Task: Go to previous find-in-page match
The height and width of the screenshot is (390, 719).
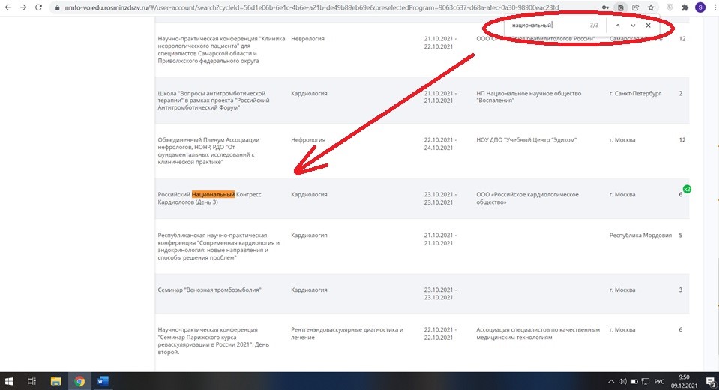Action: (x=617, y=25)
